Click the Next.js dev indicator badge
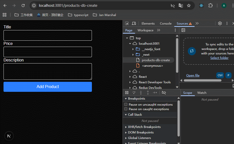Screen dimensions: 234x144 (x=9, y=136)
